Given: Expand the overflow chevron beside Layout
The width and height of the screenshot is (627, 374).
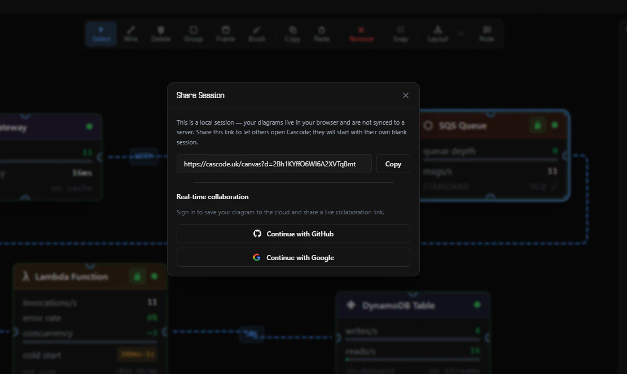Looking at the screenshot, I should pyautogui.click(x=461, y=34).
